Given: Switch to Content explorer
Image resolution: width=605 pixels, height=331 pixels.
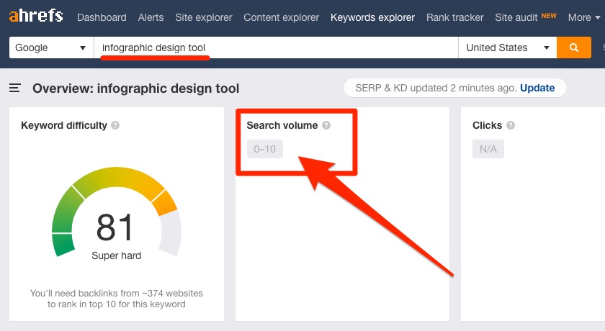Looking at the screenshot, I should [281, 17].
